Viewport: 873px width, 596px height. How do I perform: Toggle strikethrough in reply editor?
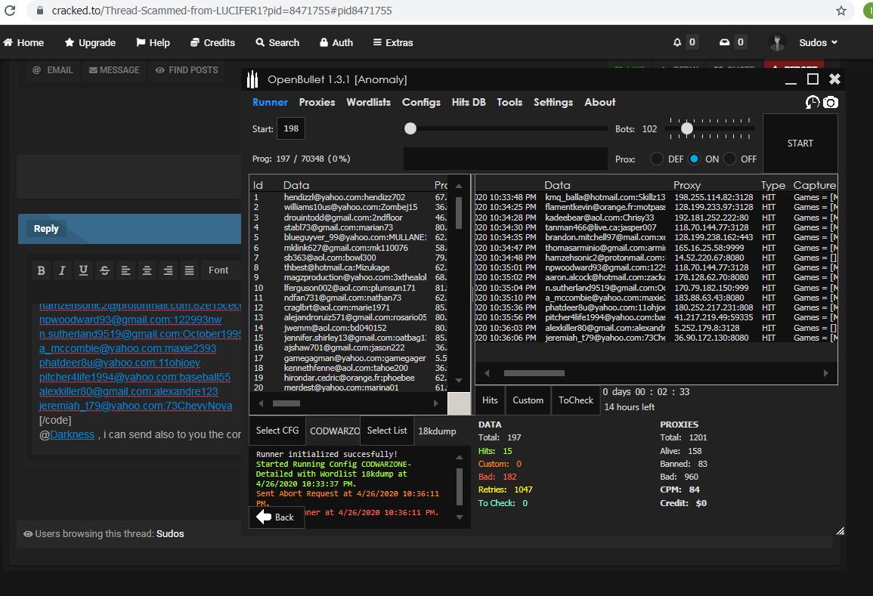104,270
